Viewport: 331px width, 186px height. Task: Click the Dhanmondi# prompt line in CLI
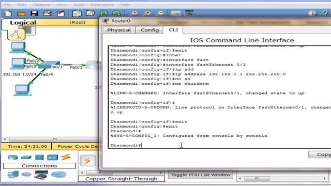pos(126,145)
